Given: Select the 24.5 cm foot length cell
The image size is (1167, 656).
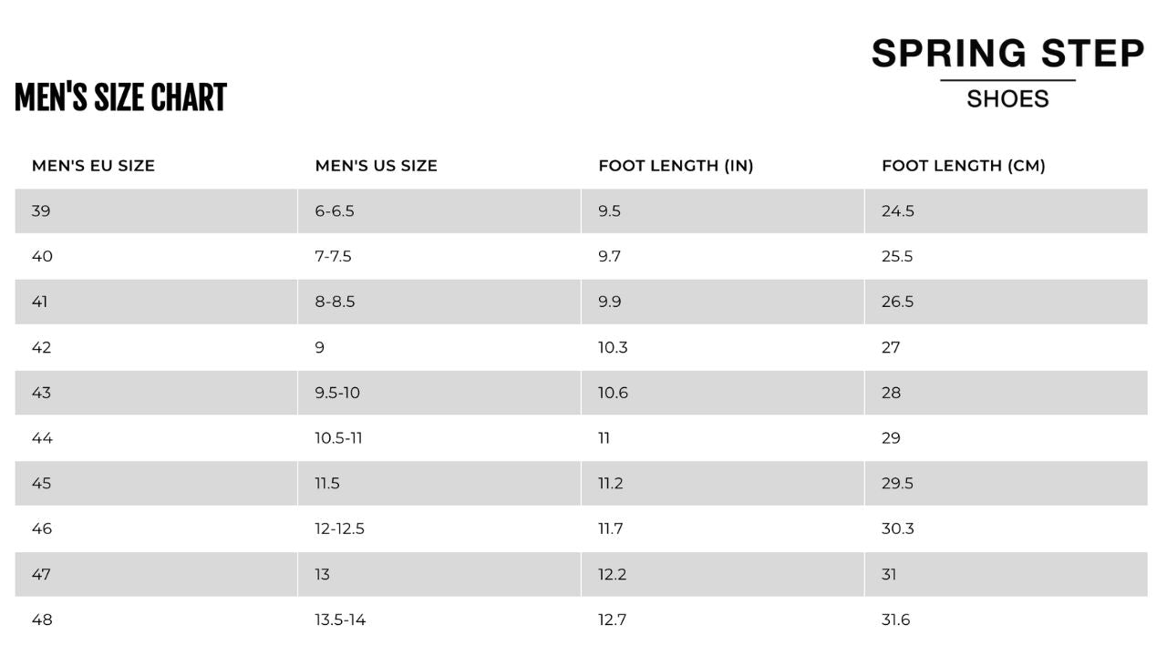Looking at the screenshot, I should tap(897, 211).
